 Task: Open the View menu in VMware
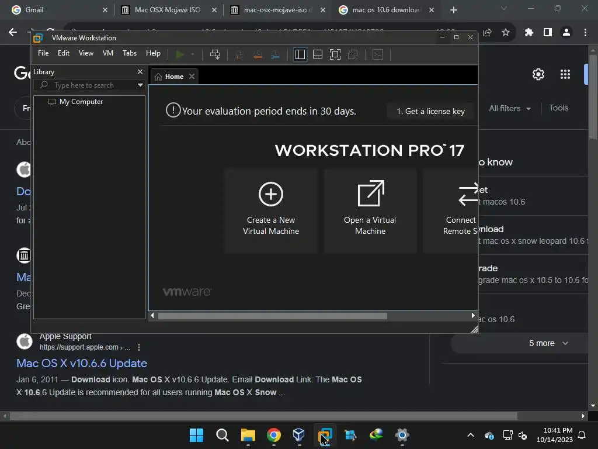(86, 53)
